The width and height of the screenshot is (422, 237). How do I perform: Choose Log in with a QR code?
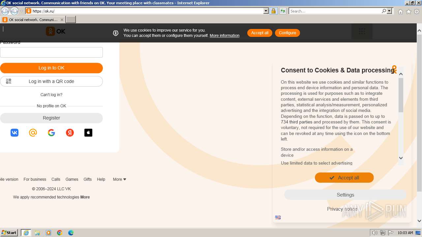click(x=51, y=81)
